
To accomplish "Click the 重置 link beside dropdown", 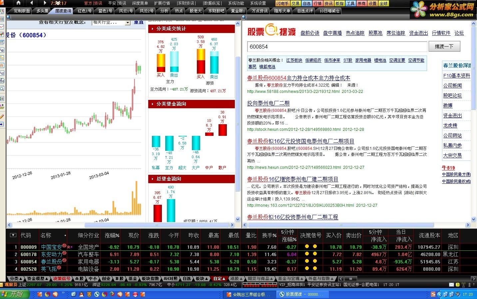I will pyautogui.click(x=139, y=22).
